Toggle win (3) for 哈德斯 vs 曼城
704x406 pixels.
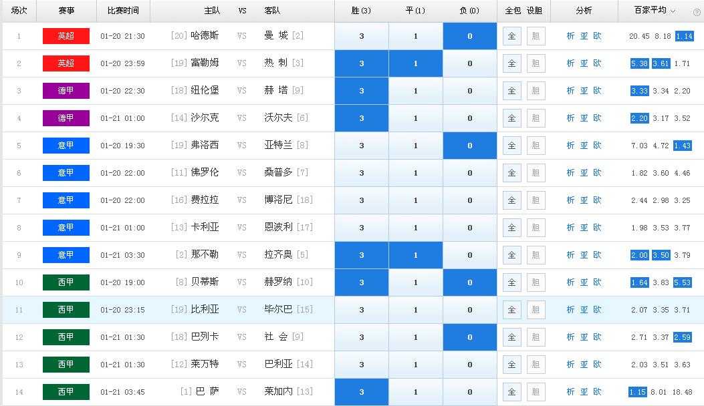click(x=362, y=36)
